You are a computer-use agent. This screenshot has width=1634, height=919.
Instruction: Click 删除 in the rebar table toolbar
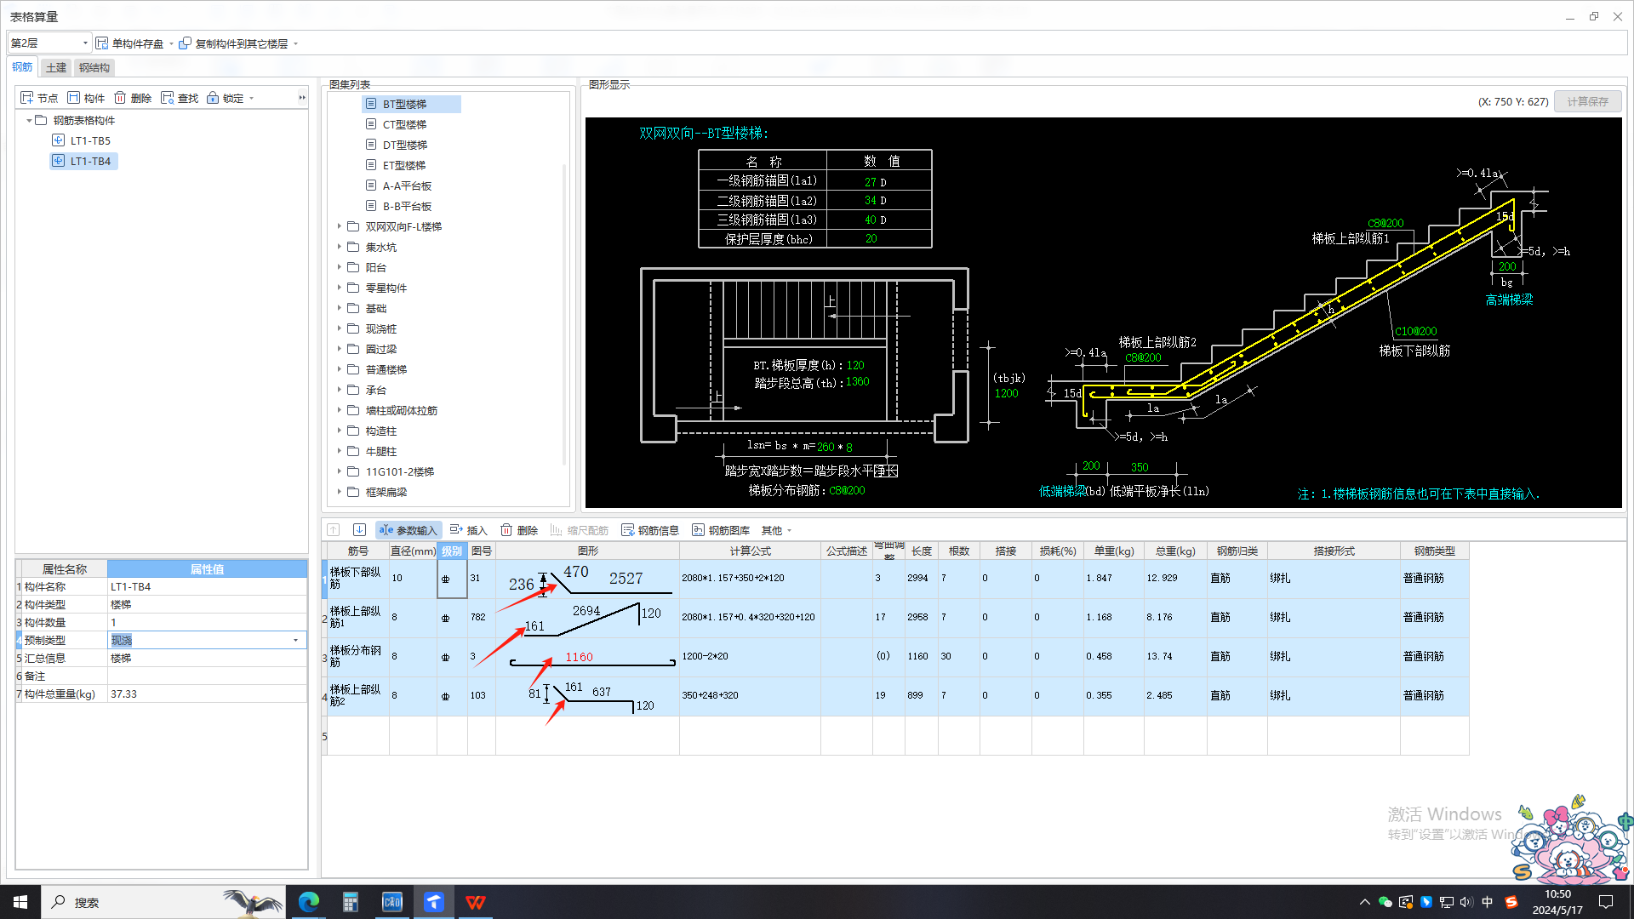click(x=519, y=529)
